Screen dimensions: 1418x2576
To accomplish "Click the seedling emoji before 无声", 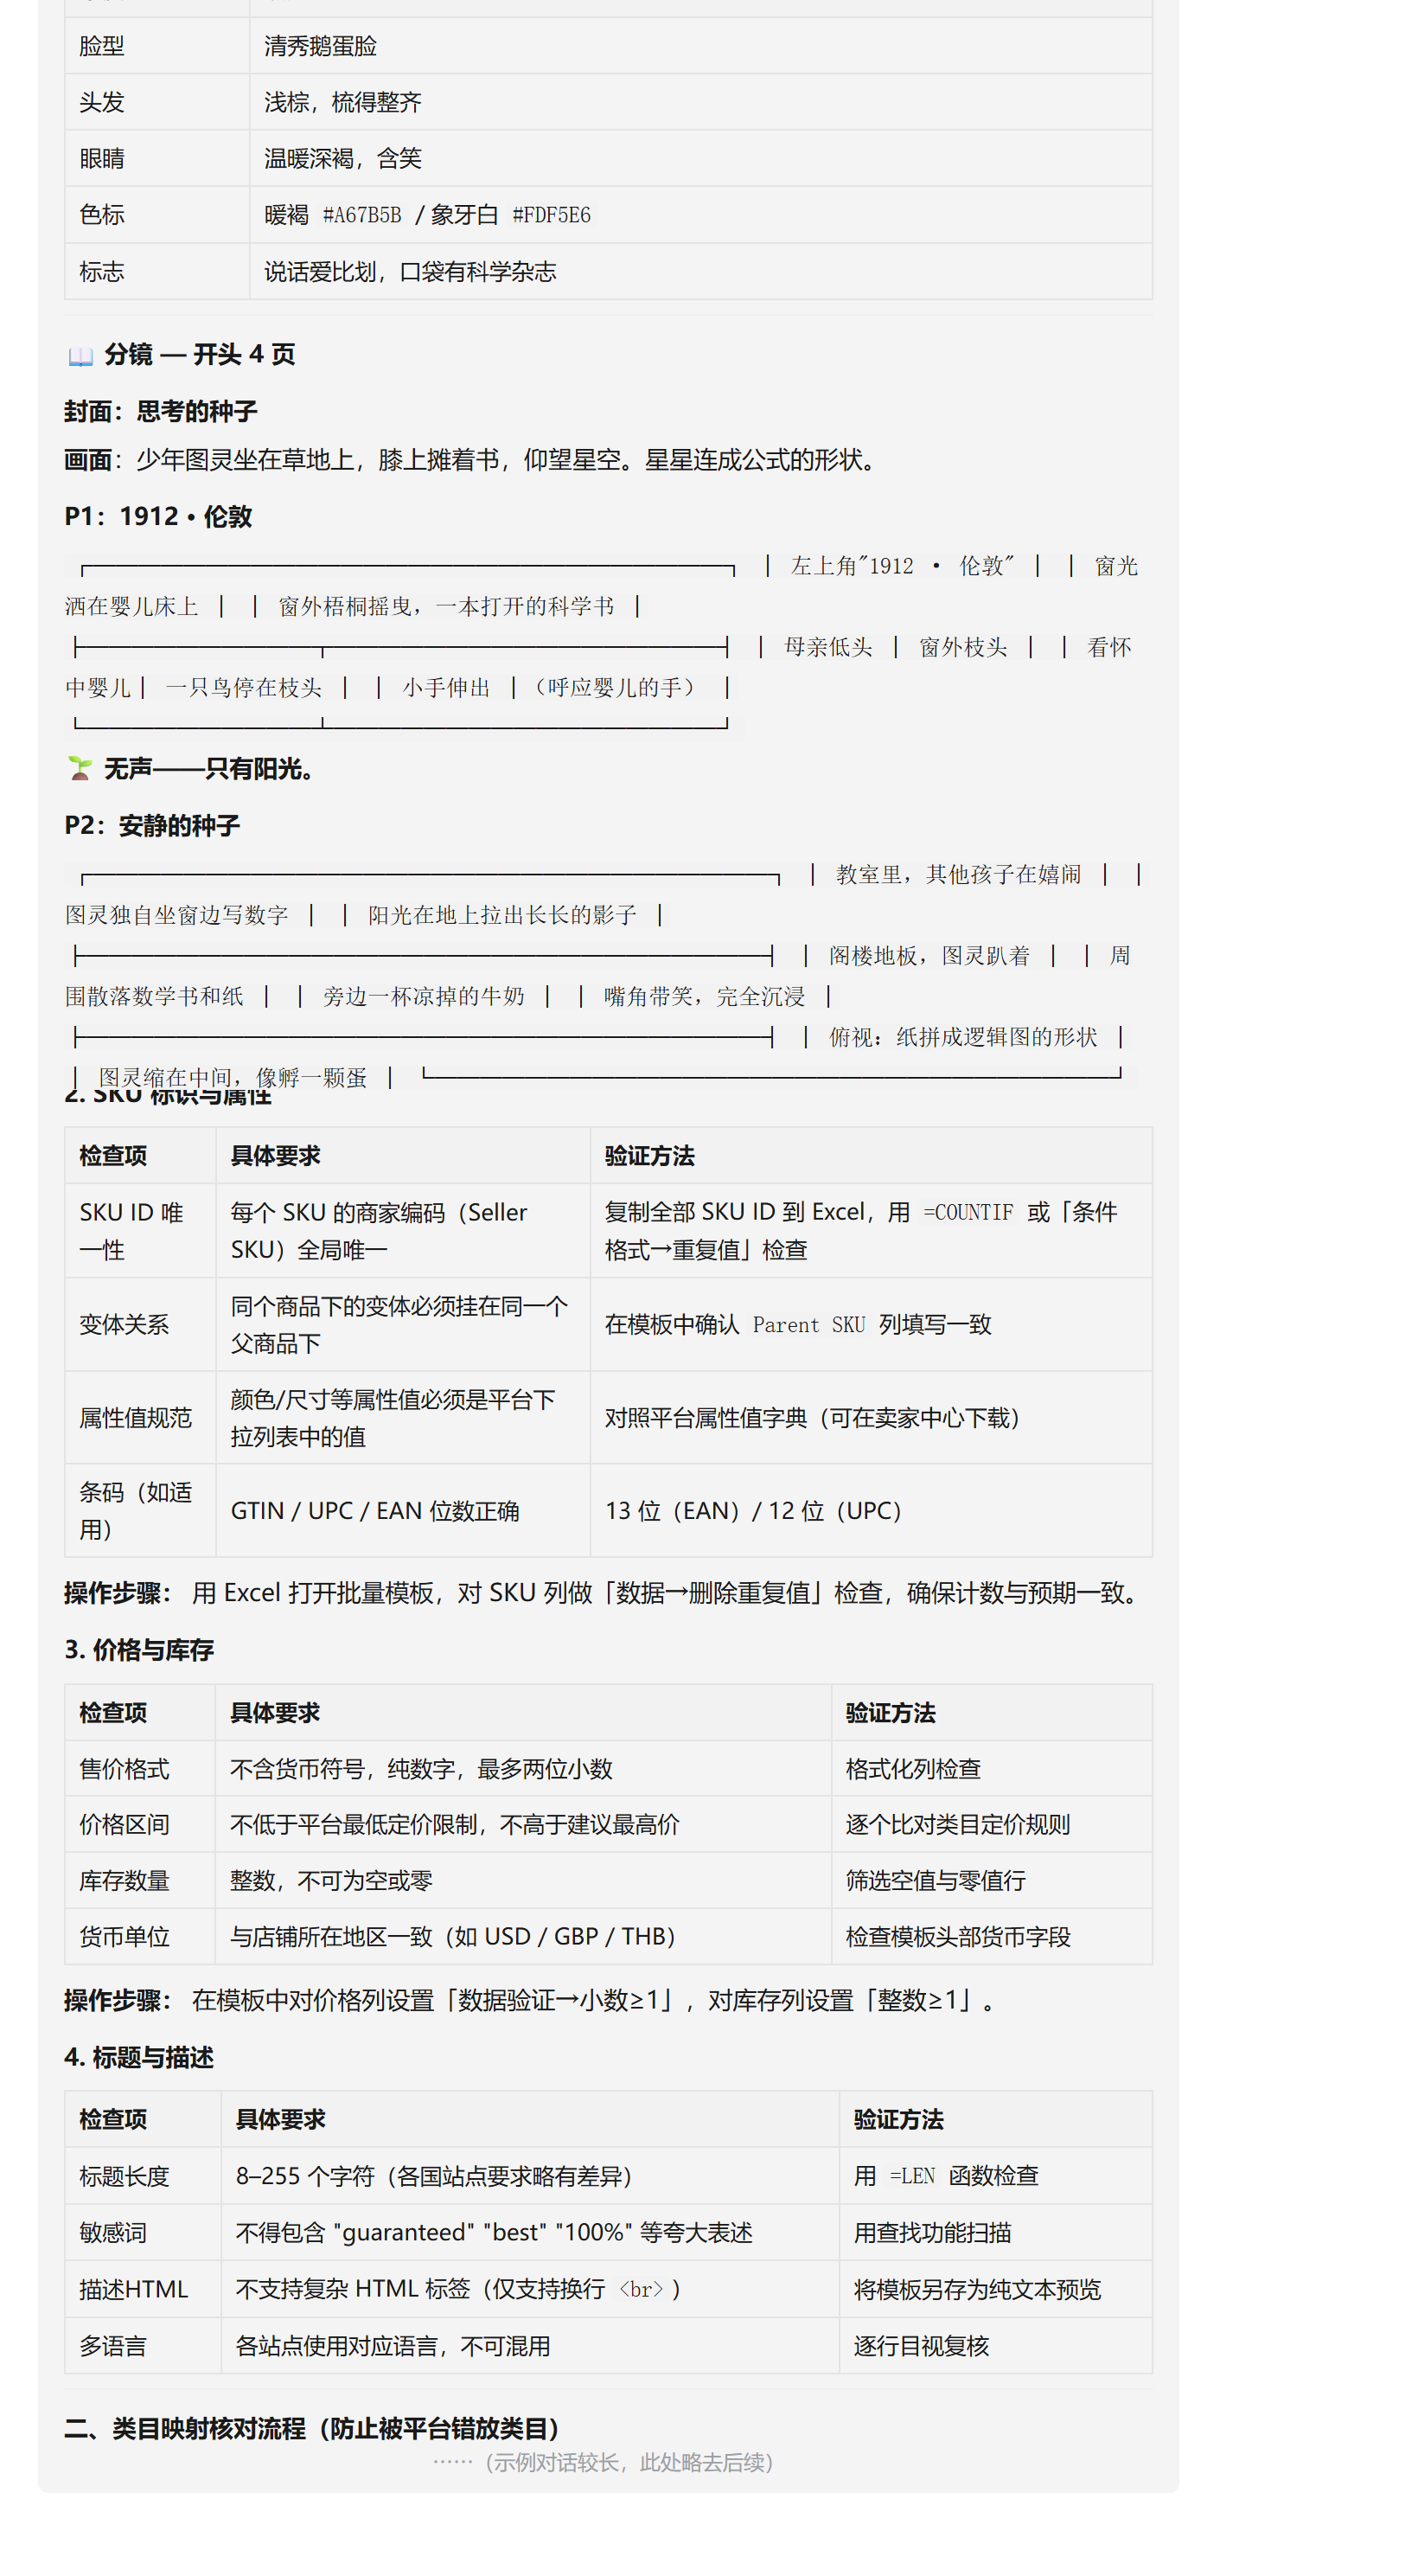I will coord(80,769).
